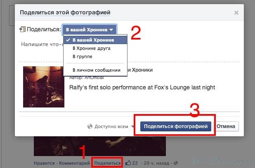Expand the Доступно всем privacy selector
The height and width of the screenshot is (168, 255).
111,126
